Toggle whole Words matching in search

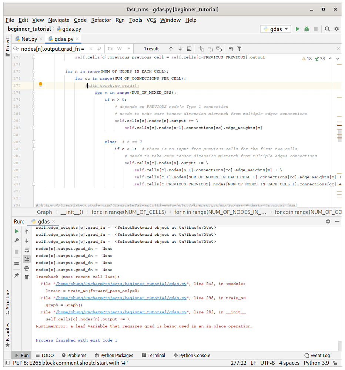(120, 48)
